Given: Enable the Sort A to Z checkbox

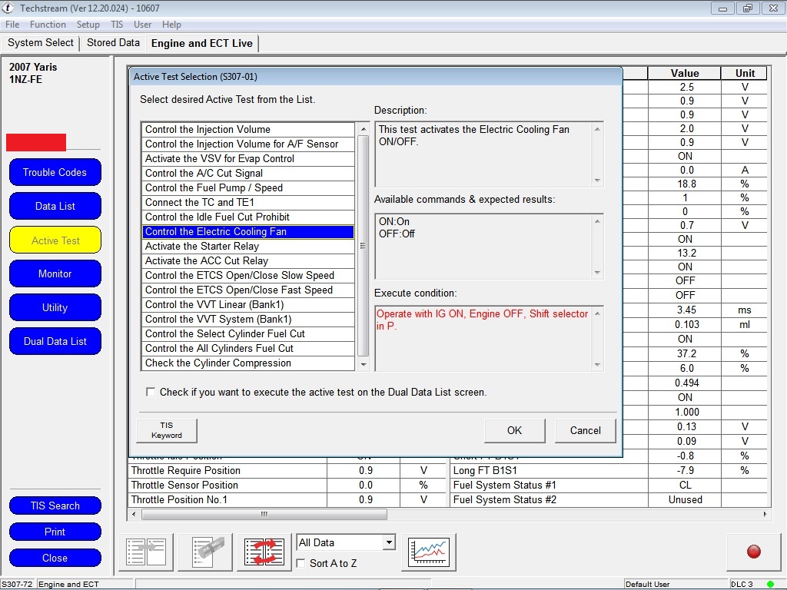Looking at the screenshot, I should [300, 563].
